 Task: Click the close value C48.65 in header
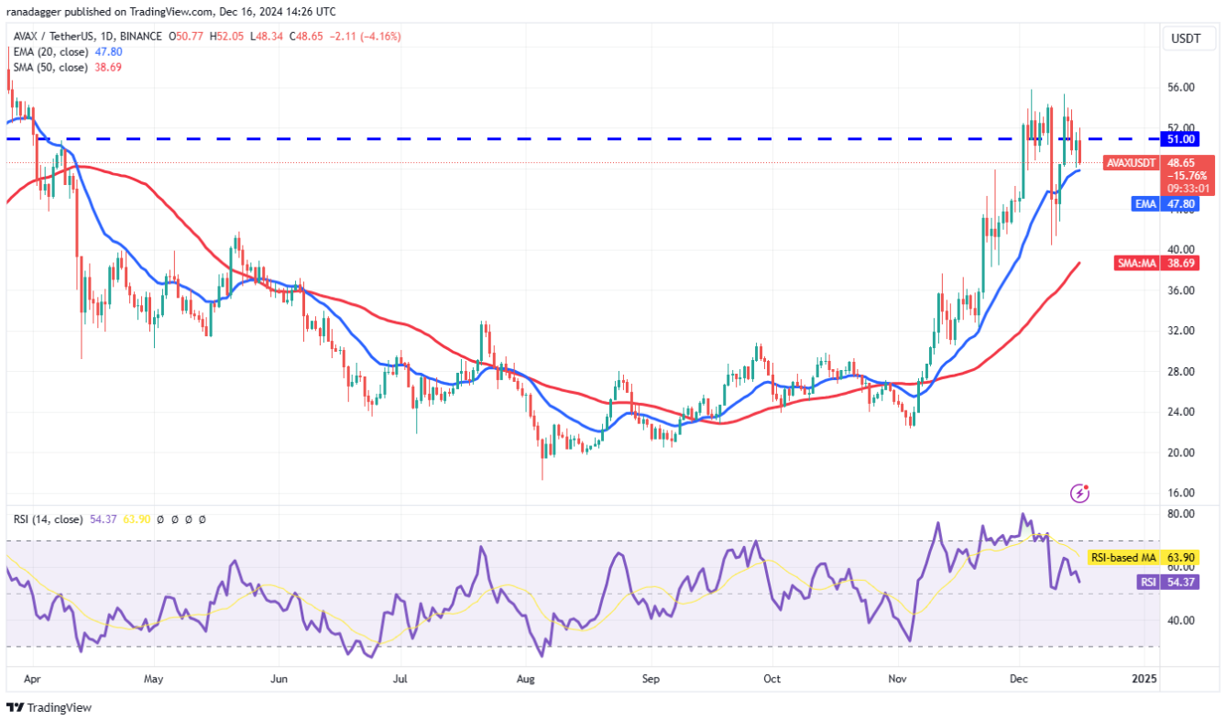point(307,37)
